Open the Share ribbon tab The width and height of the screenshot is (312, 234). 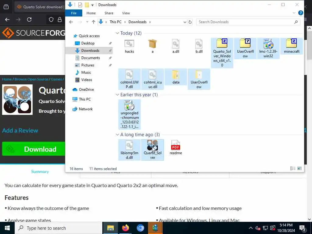point(109,13)
